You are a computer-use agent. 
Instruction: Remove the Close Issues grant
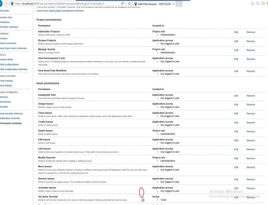click(x=251, y=113)
